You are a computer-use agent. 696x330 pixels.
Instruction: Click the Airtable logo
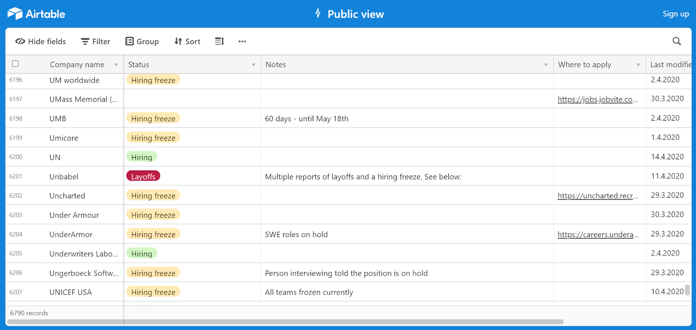click(37, 14)
